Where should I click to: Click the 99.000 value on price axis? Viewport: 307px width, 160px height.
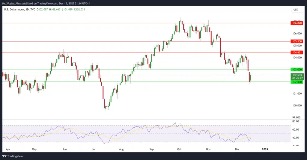pyautogui.click(x=297, y=117)
